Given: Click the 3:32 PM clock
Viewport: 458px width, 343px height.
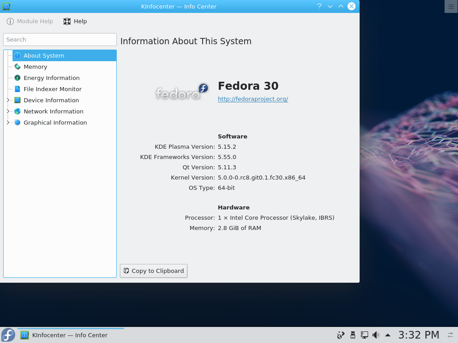Looking at the screenshot, I should pos(419,335).
